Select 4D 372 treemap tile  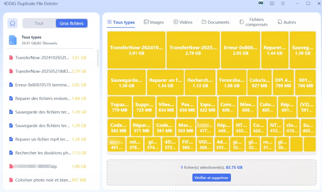(x=170, y=144)
